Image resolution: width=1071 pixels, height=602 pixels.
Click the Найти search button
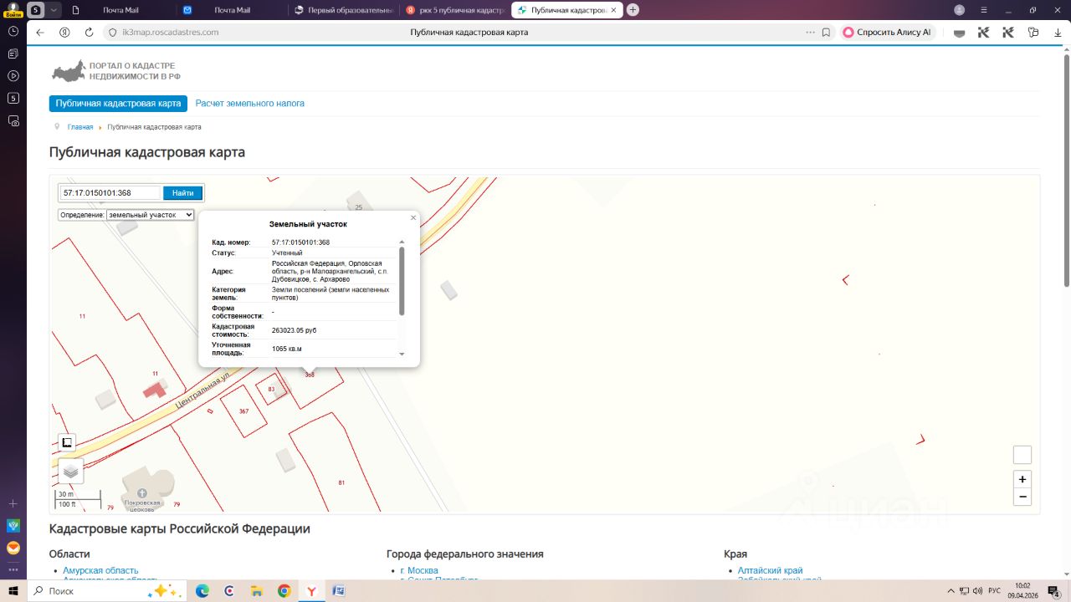click(183, 193)
